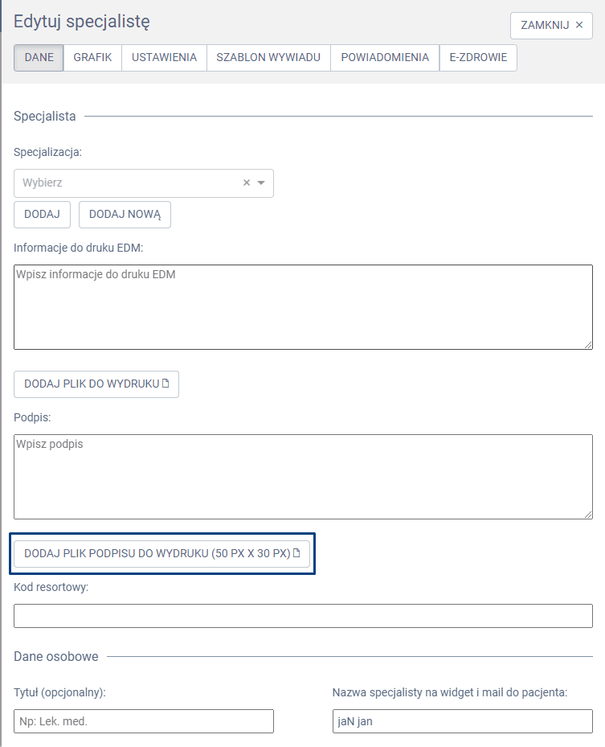The height and width of the screenshot is (747, 605).
Task: Open the POWIADOMIENIA tab
Action: [385, 58]
